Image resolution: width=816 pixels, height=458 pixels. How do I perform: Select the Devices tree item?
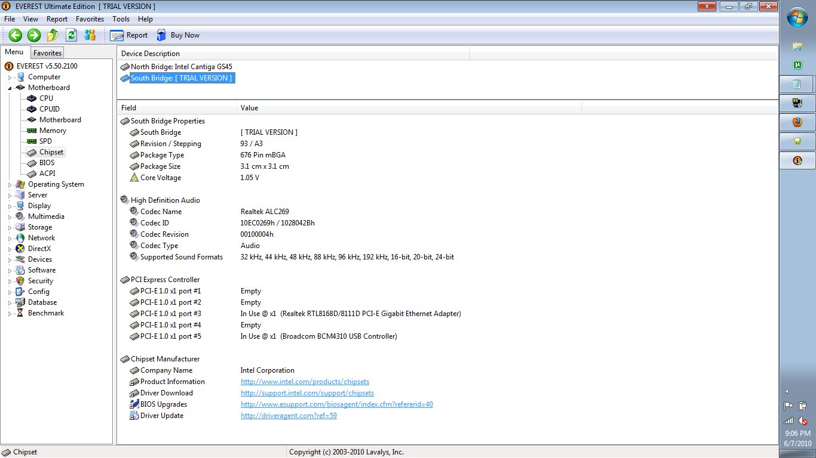[40, 259]
